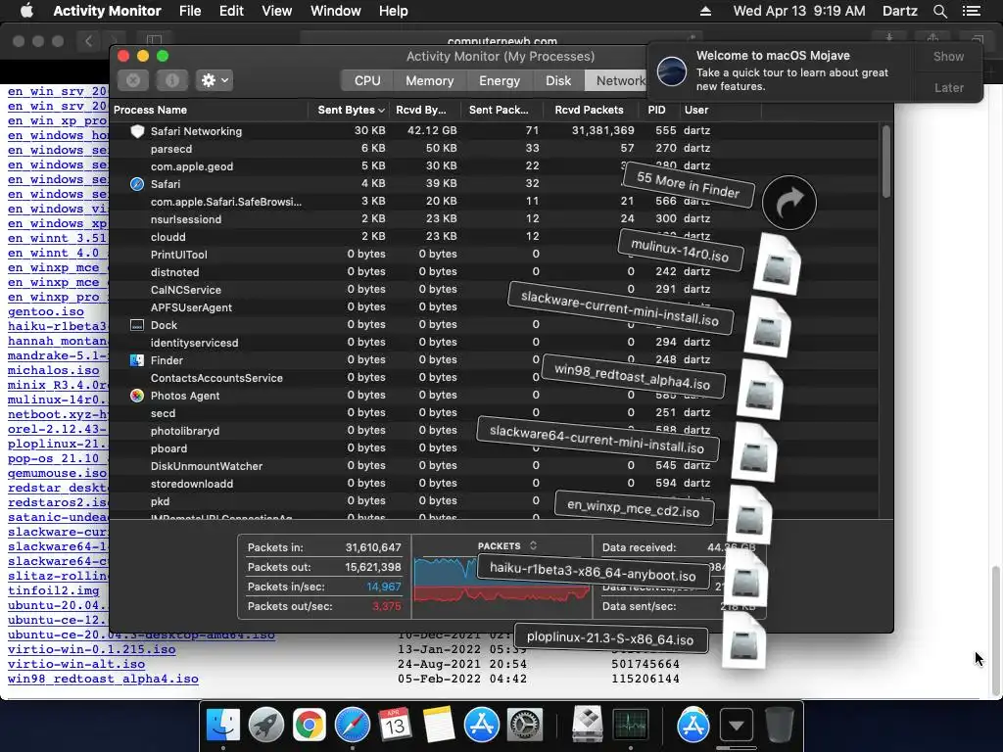The width and height of the screenshot is (1003, 752).
Task: Open mulinux-14r0.iso file icon in stack
Action: point(777,265)
